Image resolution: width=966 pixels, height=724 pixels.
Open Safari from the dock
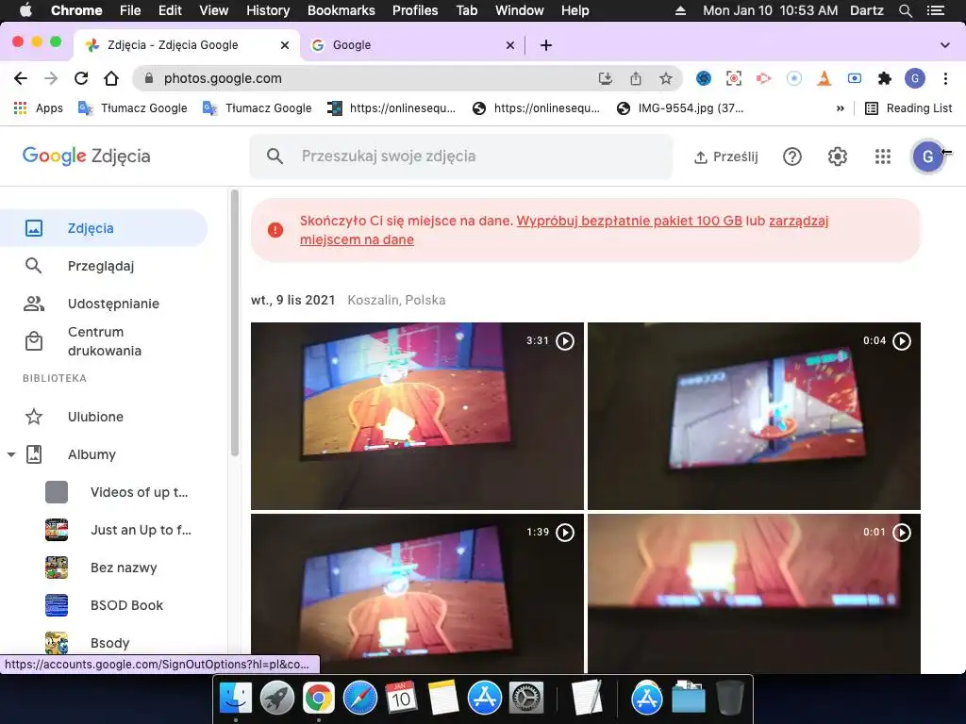coord(360,699)
